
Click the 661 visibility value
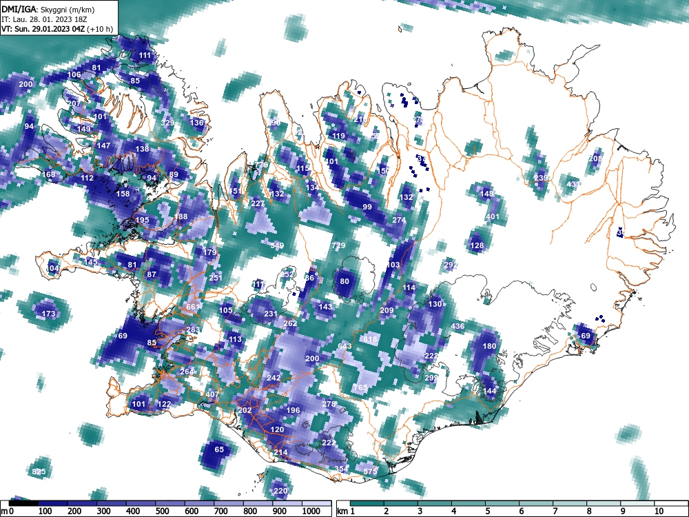(193, 307)
